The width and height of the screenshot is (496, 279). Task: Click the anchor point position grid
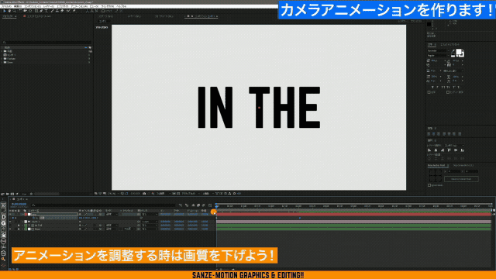click(x=436, y=176)
